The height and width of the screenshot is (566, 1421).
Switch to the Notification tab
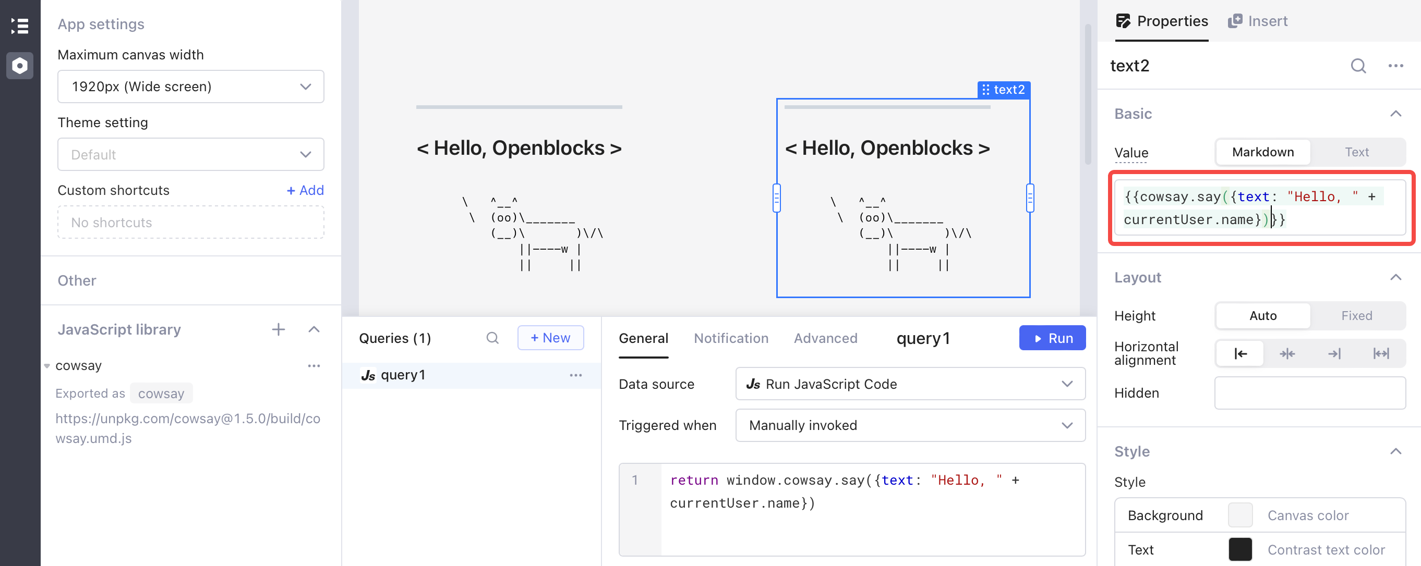click(x=731, y=338)
